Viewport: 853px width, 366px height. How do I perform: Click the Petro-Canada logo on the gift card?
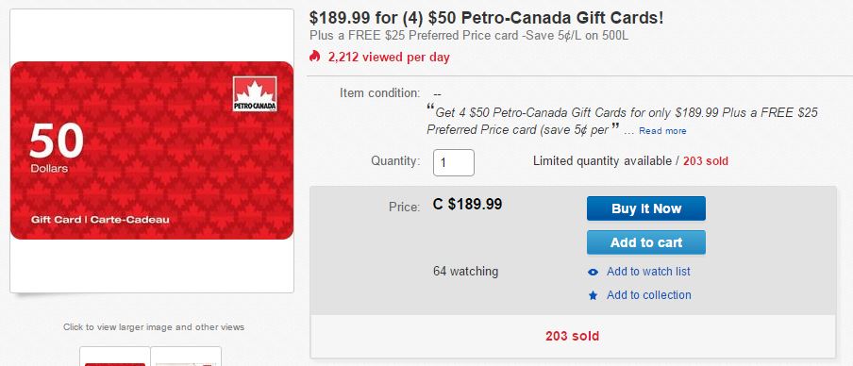click(255, 93)
